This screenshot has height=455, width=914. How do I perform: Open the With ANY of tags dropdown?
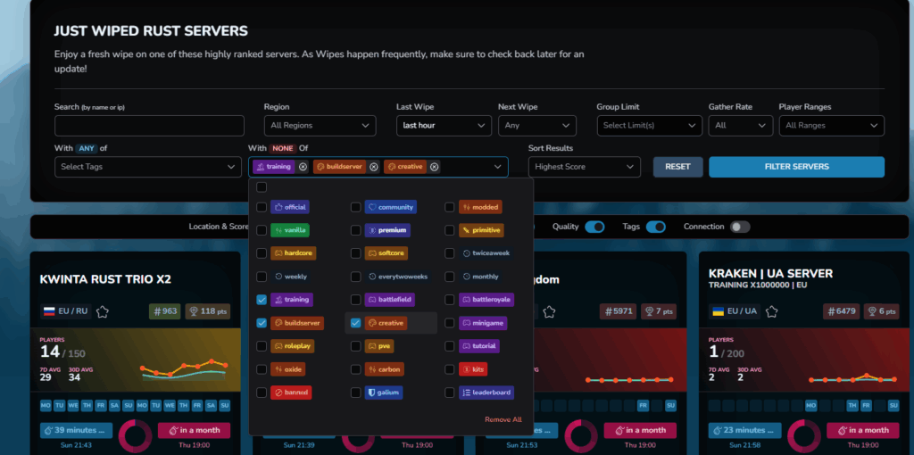pyautogui.click(x=147, y=167)
